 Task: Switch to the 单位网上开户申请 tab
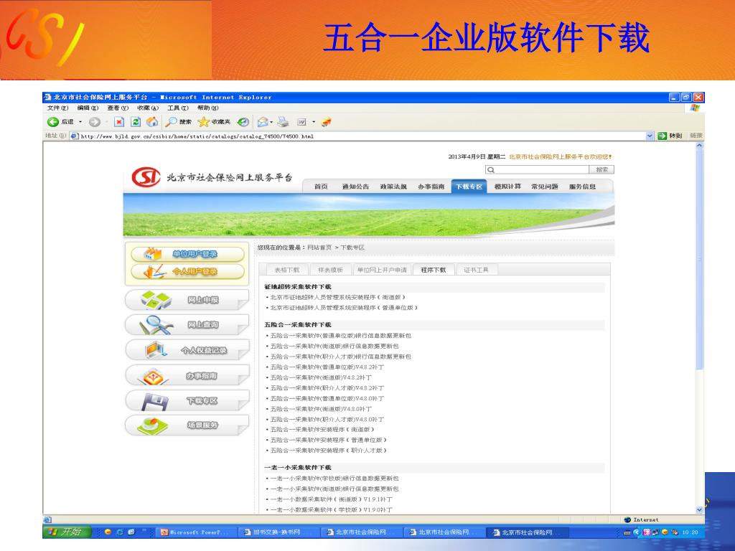point(382,270)
